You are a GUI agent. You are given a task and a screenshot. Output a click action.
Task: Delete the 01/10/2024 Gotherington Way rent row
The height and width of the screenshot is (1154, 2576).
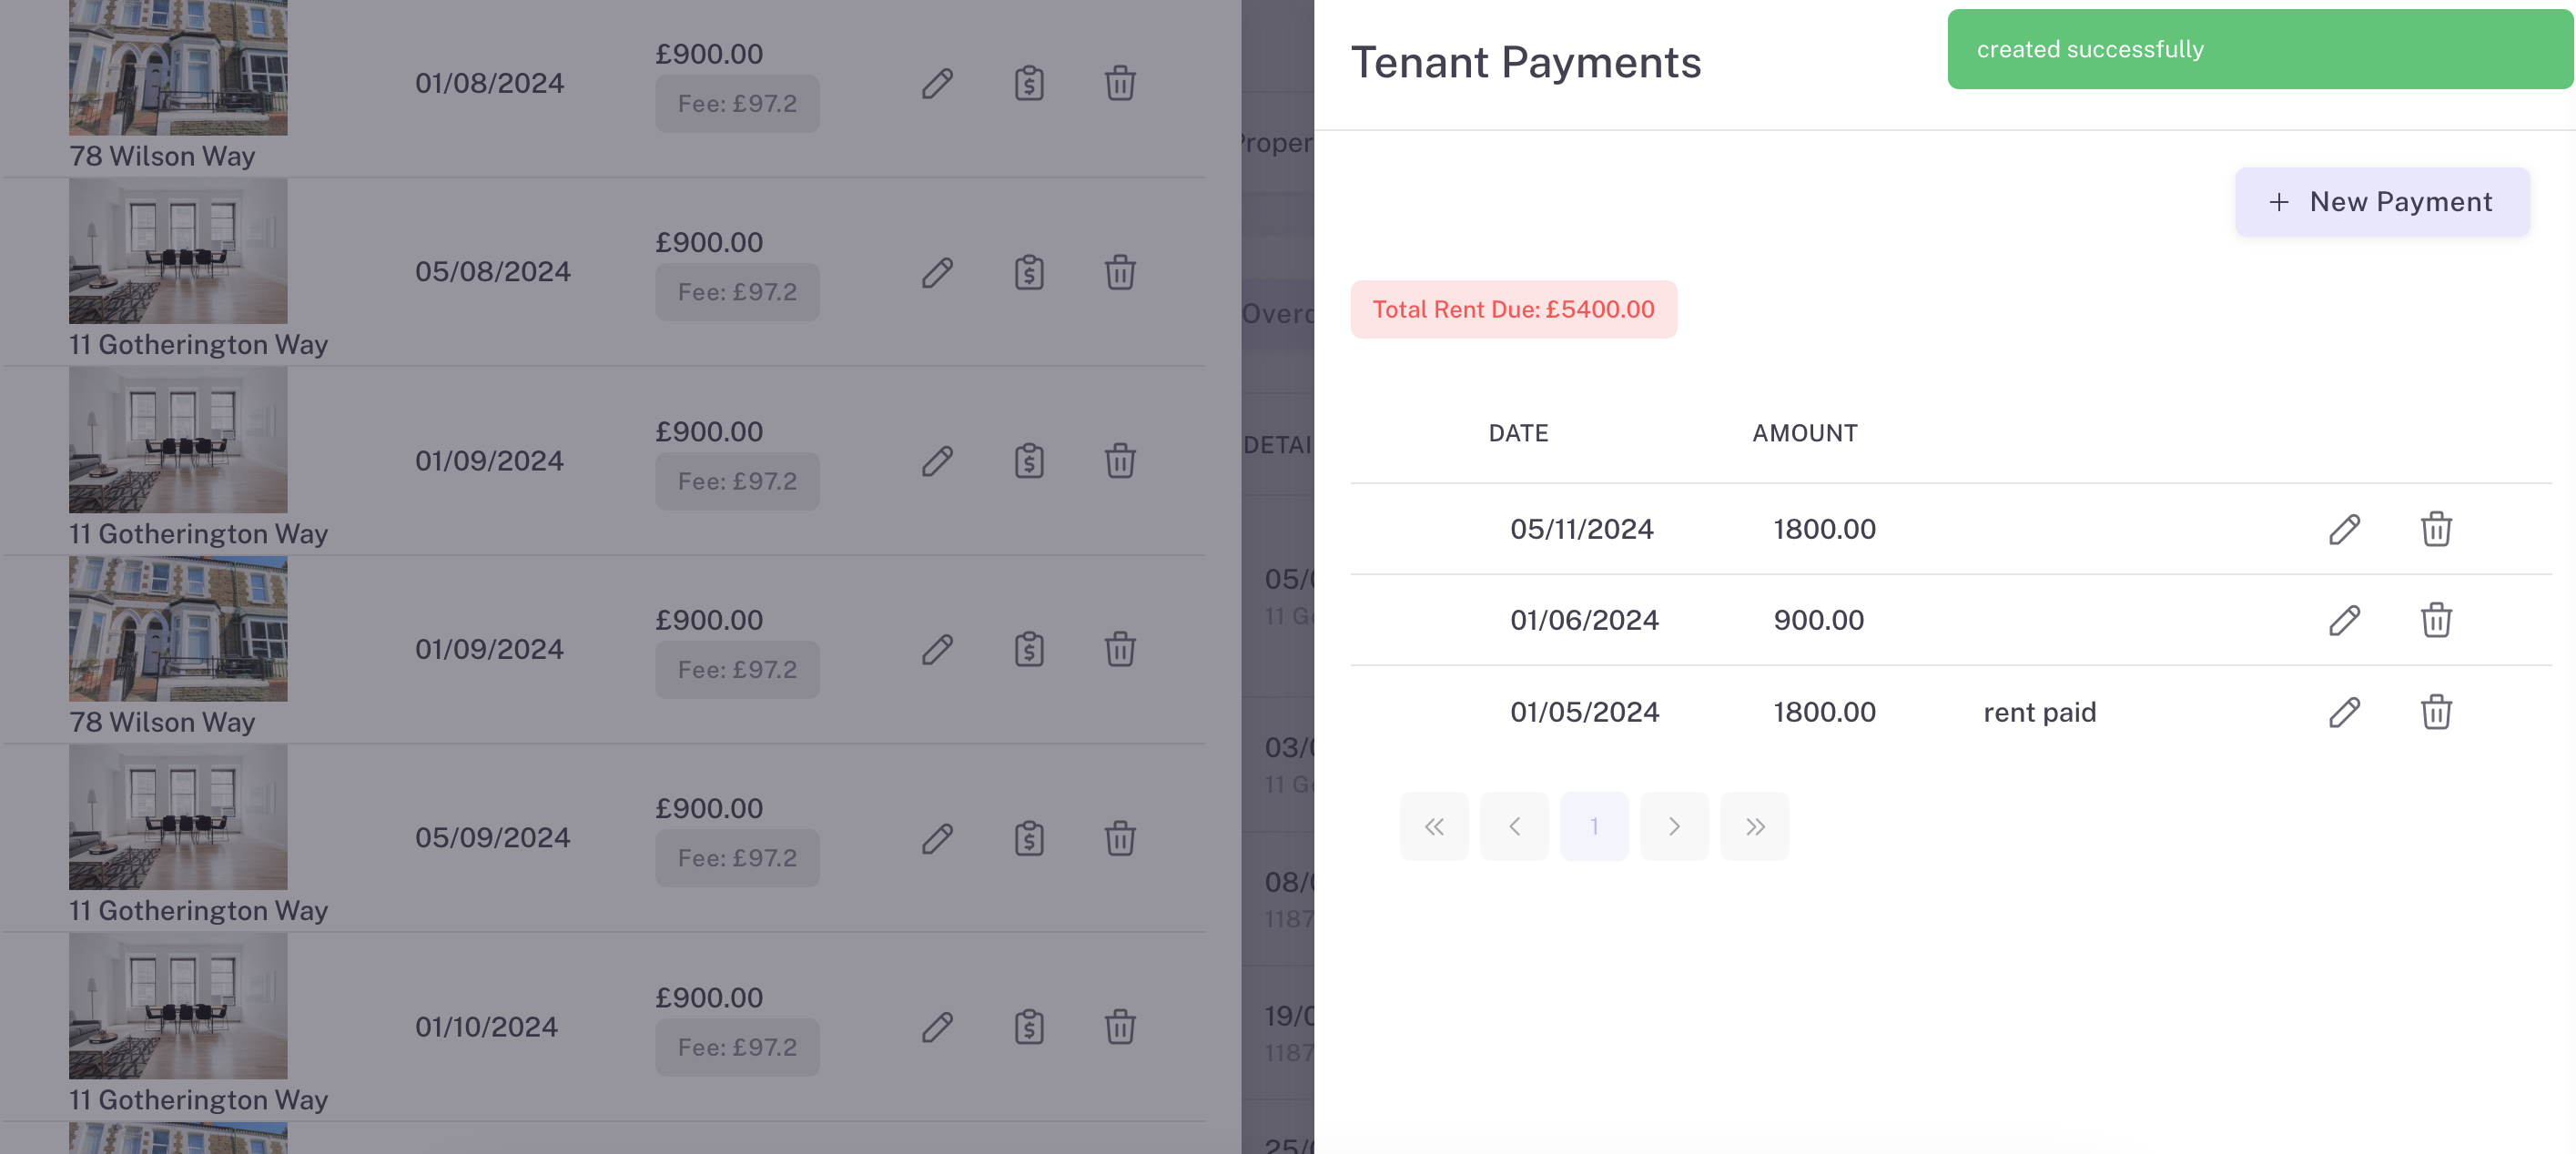[x=1120, y=1027]
